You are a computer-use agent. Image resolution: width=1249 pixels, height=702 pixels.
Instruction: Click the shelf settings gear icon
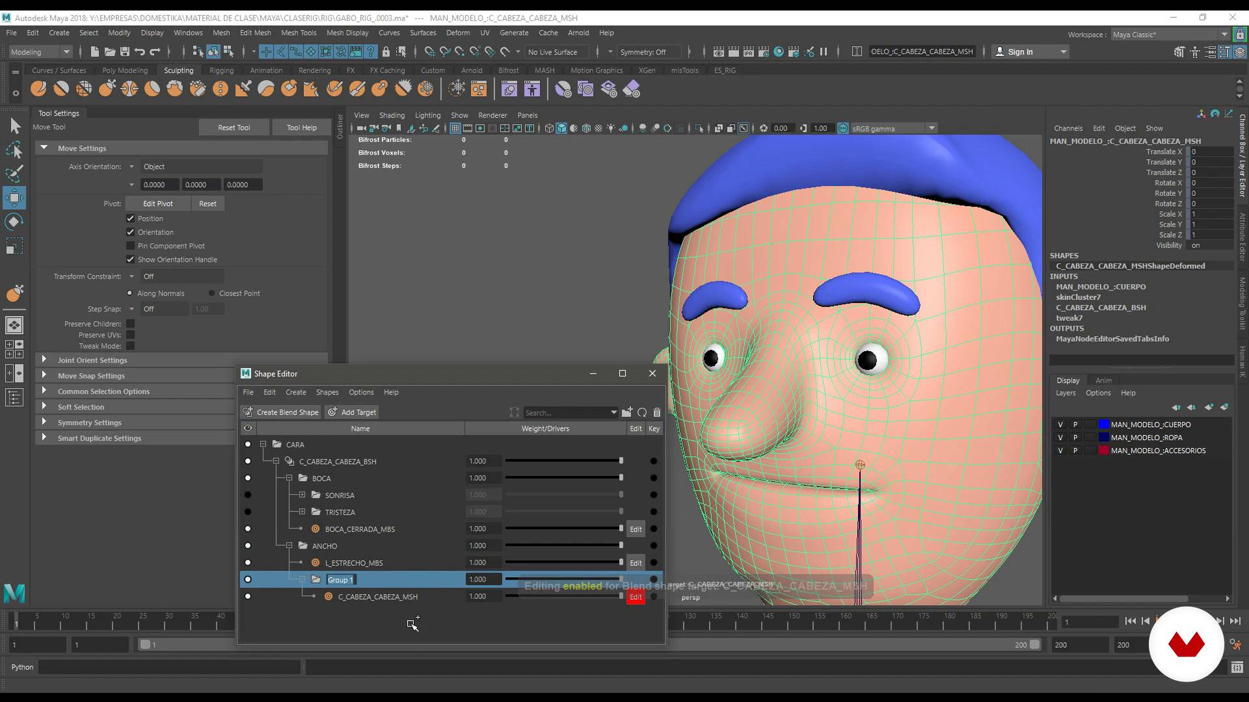[x=16, y=94]
